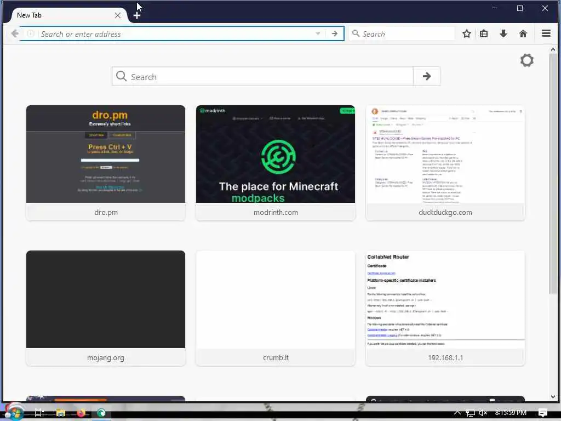The height and width of the screenshot is (421, 561).
Task: Open the address bar history dropdown
Action: tap(318, 33)
